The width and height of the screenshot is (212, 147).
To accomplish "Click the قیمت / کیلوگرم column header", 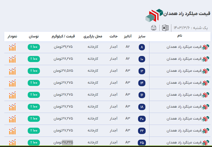I will (63, 36).
